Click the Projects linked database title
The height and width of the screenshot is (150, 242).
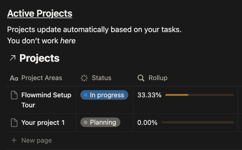[x=39, y=58]
